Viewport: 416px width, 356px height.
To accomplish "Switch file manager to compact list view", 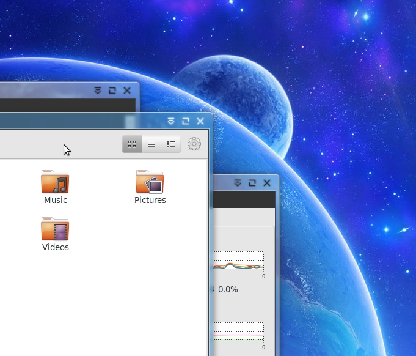I will click(x=171, y=144).
